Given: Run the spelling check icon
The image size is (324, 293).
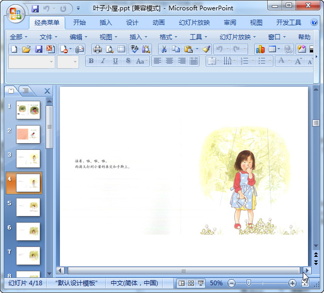Looking at the screenshot, I should pos(134,49).
